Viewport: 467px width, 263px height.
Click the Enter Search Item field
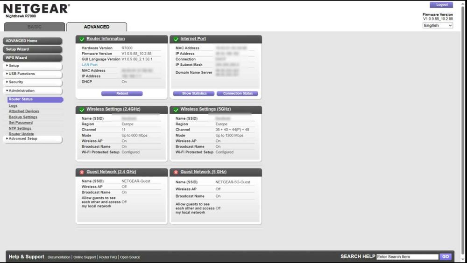407,257
